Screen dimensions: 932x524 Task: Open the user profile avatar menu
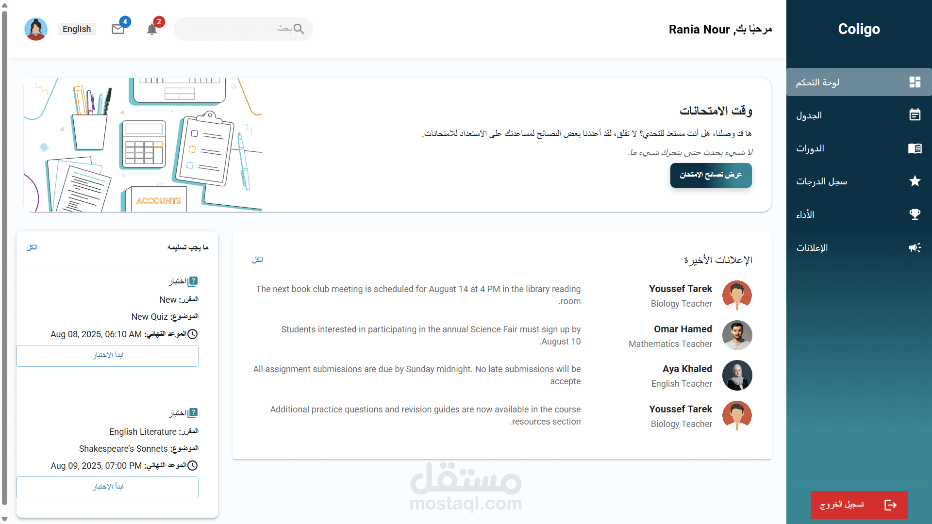tap(36, 29)
